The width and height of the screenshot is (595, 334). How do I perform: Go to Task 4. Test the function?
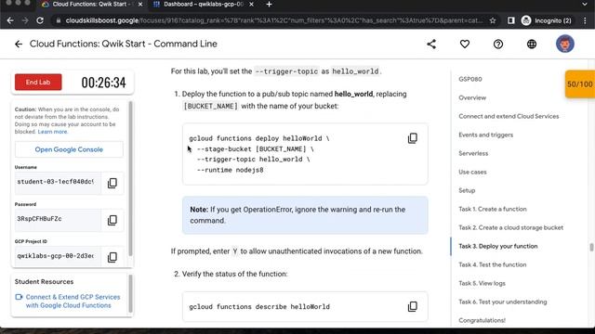click(x=492, y=264)
